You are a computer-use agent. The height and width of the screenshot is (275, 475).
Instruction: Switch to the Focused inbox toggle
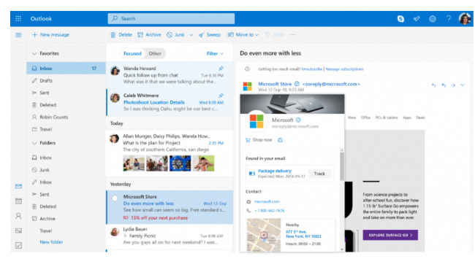(x=132, y=53)
